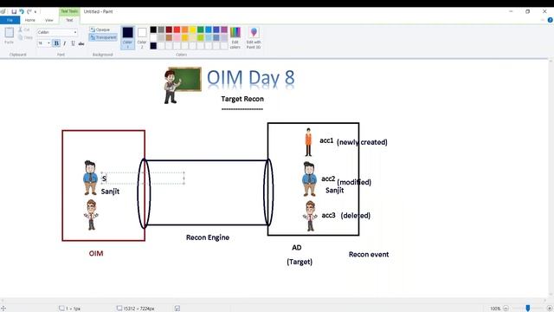Pick the bright red color swatch
The height and width of the screenshot is (312, 554).
[x=177, y=29]
